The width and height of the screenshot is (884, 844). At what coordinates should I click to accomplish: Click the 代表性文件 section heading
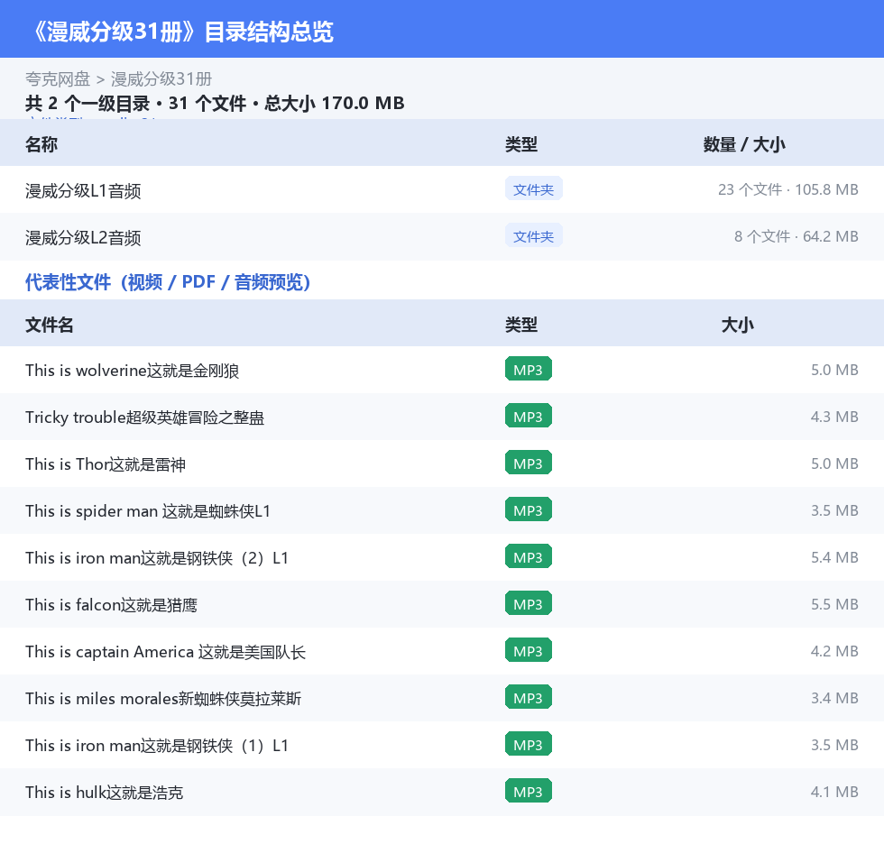click(x=168, y=281)
